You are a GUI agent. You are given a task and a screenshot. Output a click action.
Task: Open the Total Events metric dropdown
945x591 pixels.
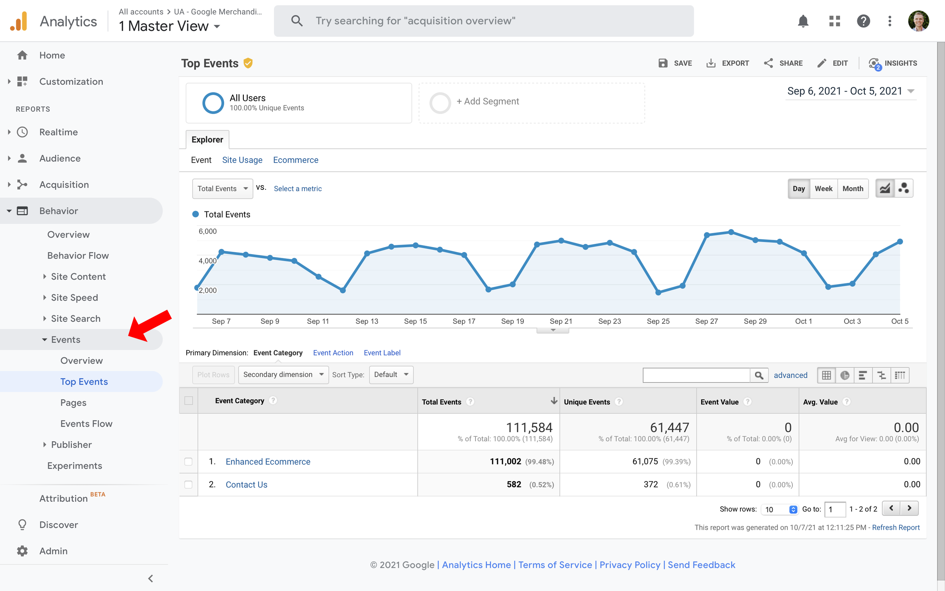click(x=222, y=188)
